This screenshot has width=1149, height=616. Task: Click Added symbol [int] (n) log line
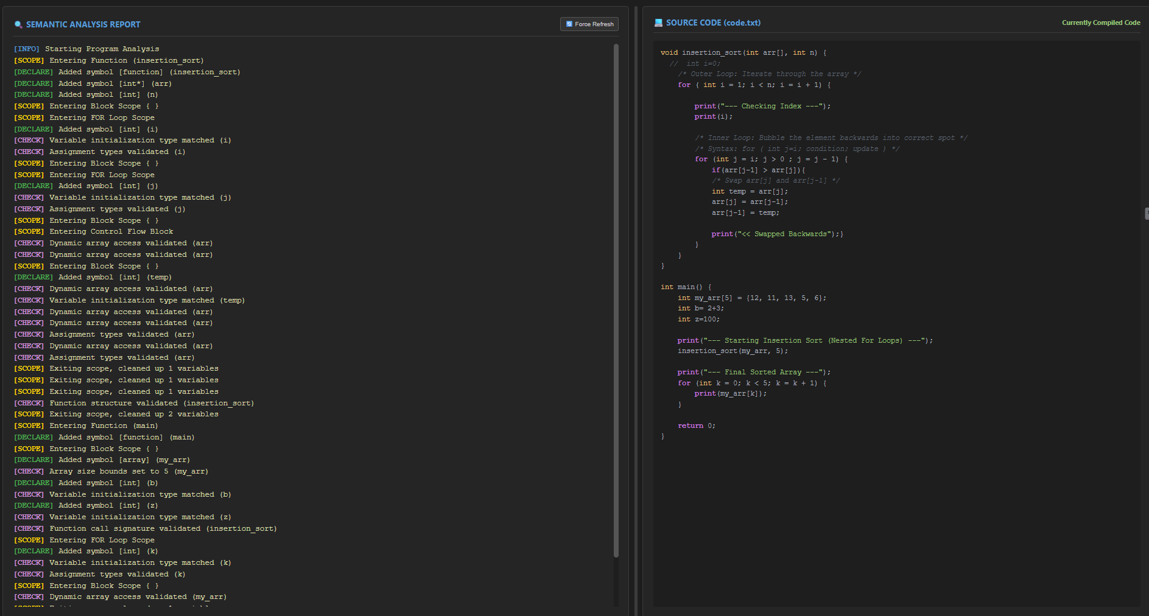coord(86,94)
